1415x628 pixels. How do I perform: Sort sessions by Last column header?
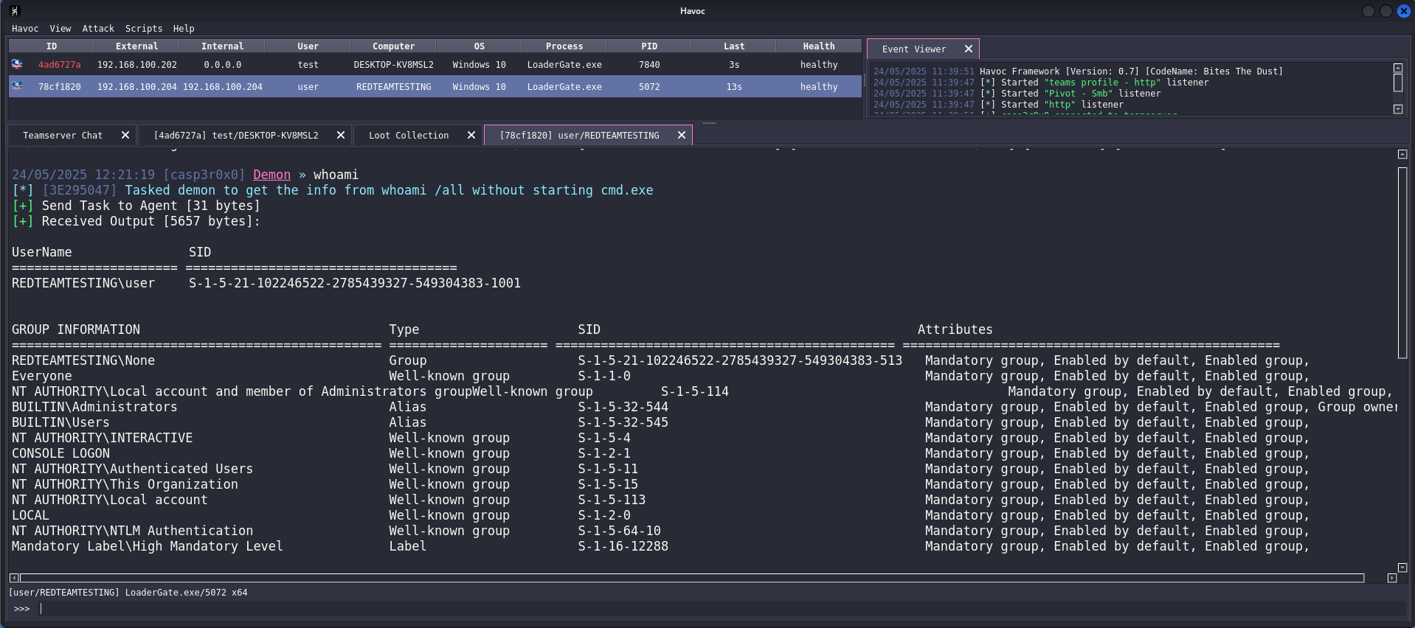coord(734,46)
